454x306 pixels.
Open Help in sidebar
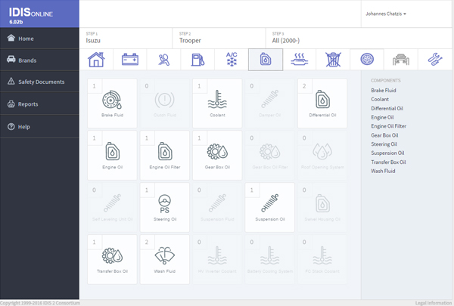(x=39, y=126)
